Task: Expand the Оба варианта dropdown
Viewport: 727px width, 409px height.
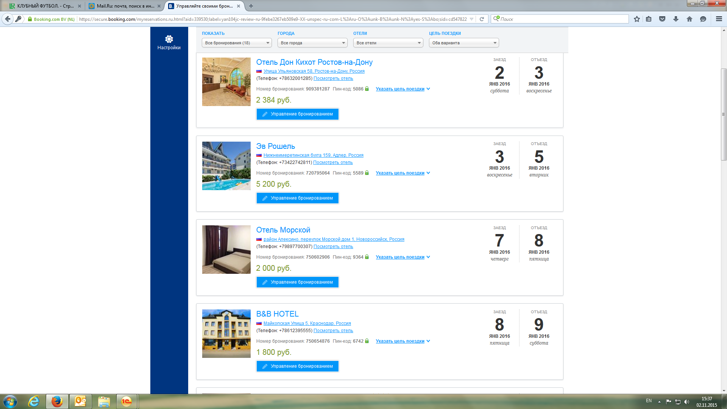Action: click(464, 43)
